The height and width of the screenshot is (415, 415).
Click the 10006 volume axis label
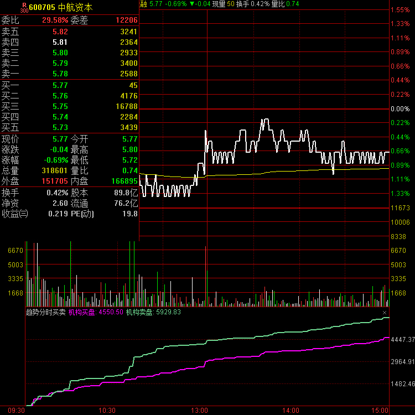click(400, 222)
